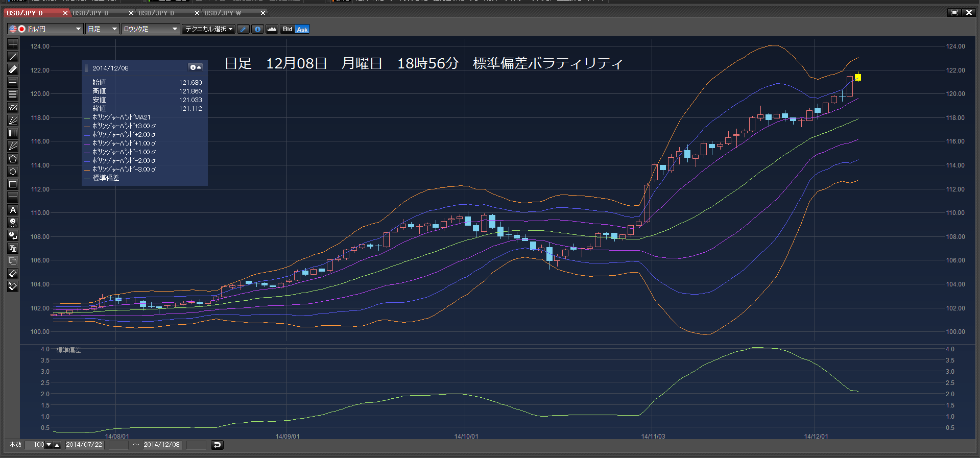Image resolution: width=980 pixels, height=458 pixels.
Task: Select the eraser tool
Action: [x=13, y=274]
